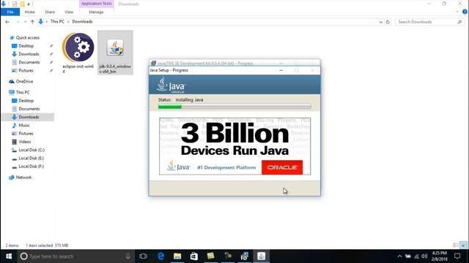Open the Action Center notifications icon
The image size is (469, 263).
click(x=457, y=256)
